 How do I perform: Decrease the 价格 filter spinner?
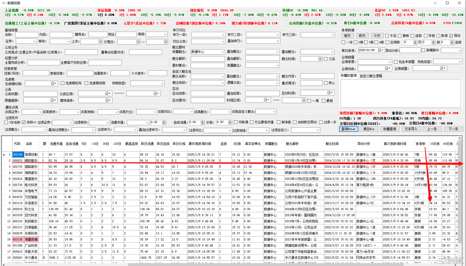click(230, 123)
